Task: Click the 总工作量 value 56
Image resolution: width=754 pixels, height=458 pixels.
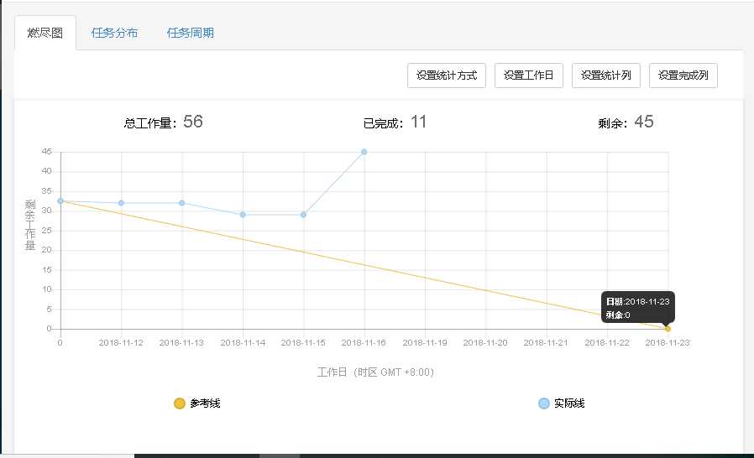Action: pyautogui.click(x=193, y=122)
